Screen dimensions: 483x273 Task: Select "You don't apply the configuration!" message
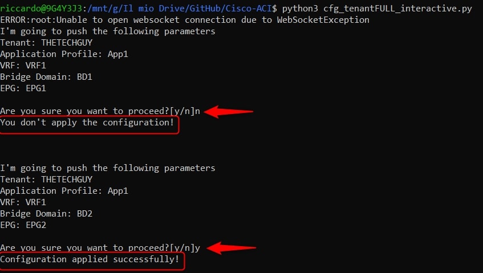click(87, 123)
